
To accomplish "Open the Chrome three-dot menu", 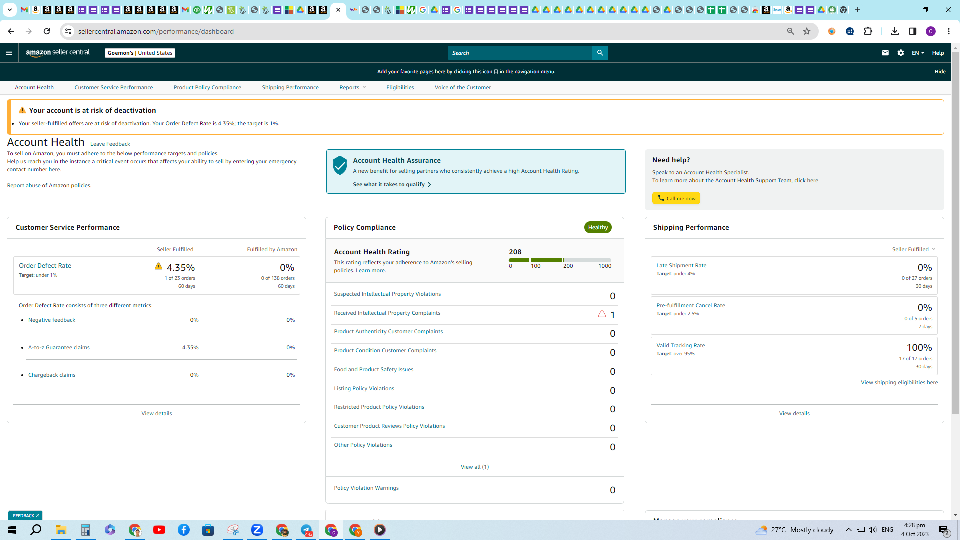I will tap(949, 31).
